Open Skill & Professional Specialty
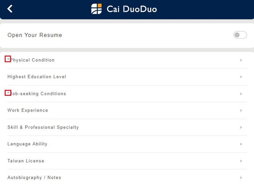The height and width of the screenshot is (184, 254). click(43, 127)
